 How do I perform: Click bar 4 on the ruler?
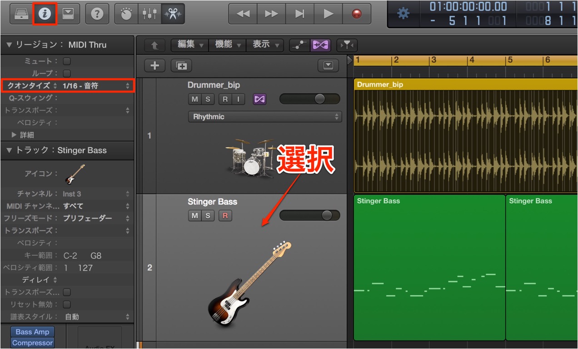(472, 60)
